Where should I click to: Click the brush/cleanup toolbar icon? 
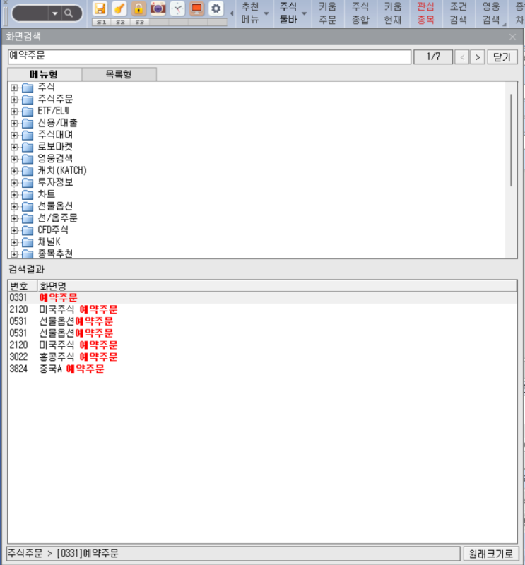click(119, 8)
